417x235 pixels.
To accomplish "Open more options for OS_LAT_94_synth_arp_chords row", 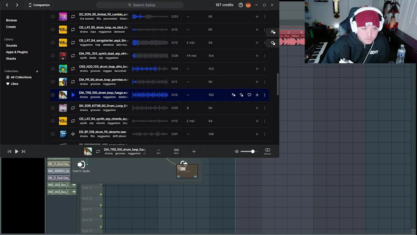I will pyautogui.click(x=265, y=121).
